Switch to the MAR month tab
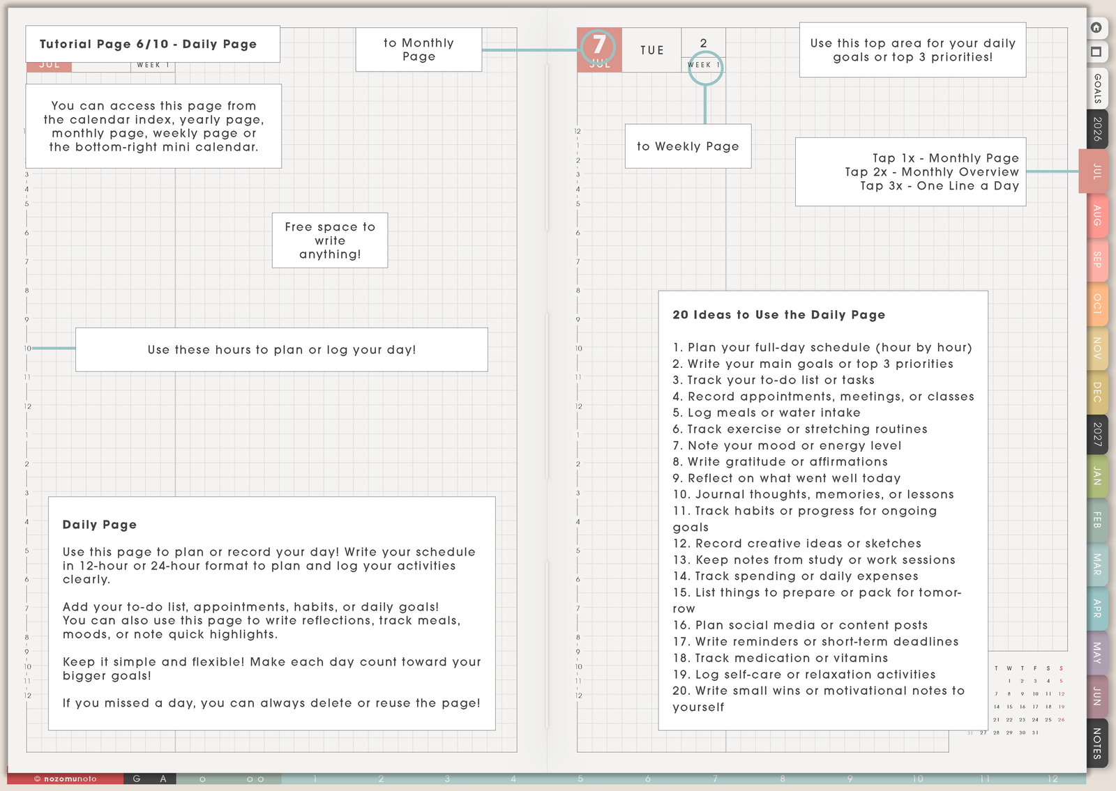 coord(1097,565)
